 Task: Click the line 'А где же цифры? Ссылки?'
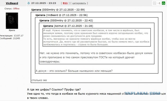[x=54, y=90]
